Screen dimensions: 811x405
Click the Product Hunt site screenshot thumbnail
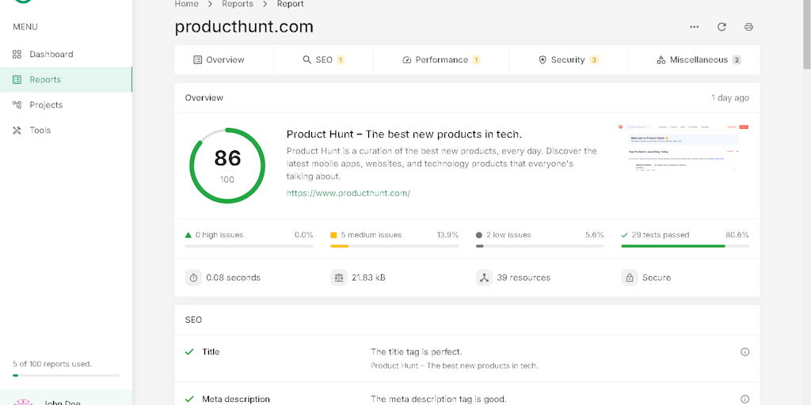683,149
